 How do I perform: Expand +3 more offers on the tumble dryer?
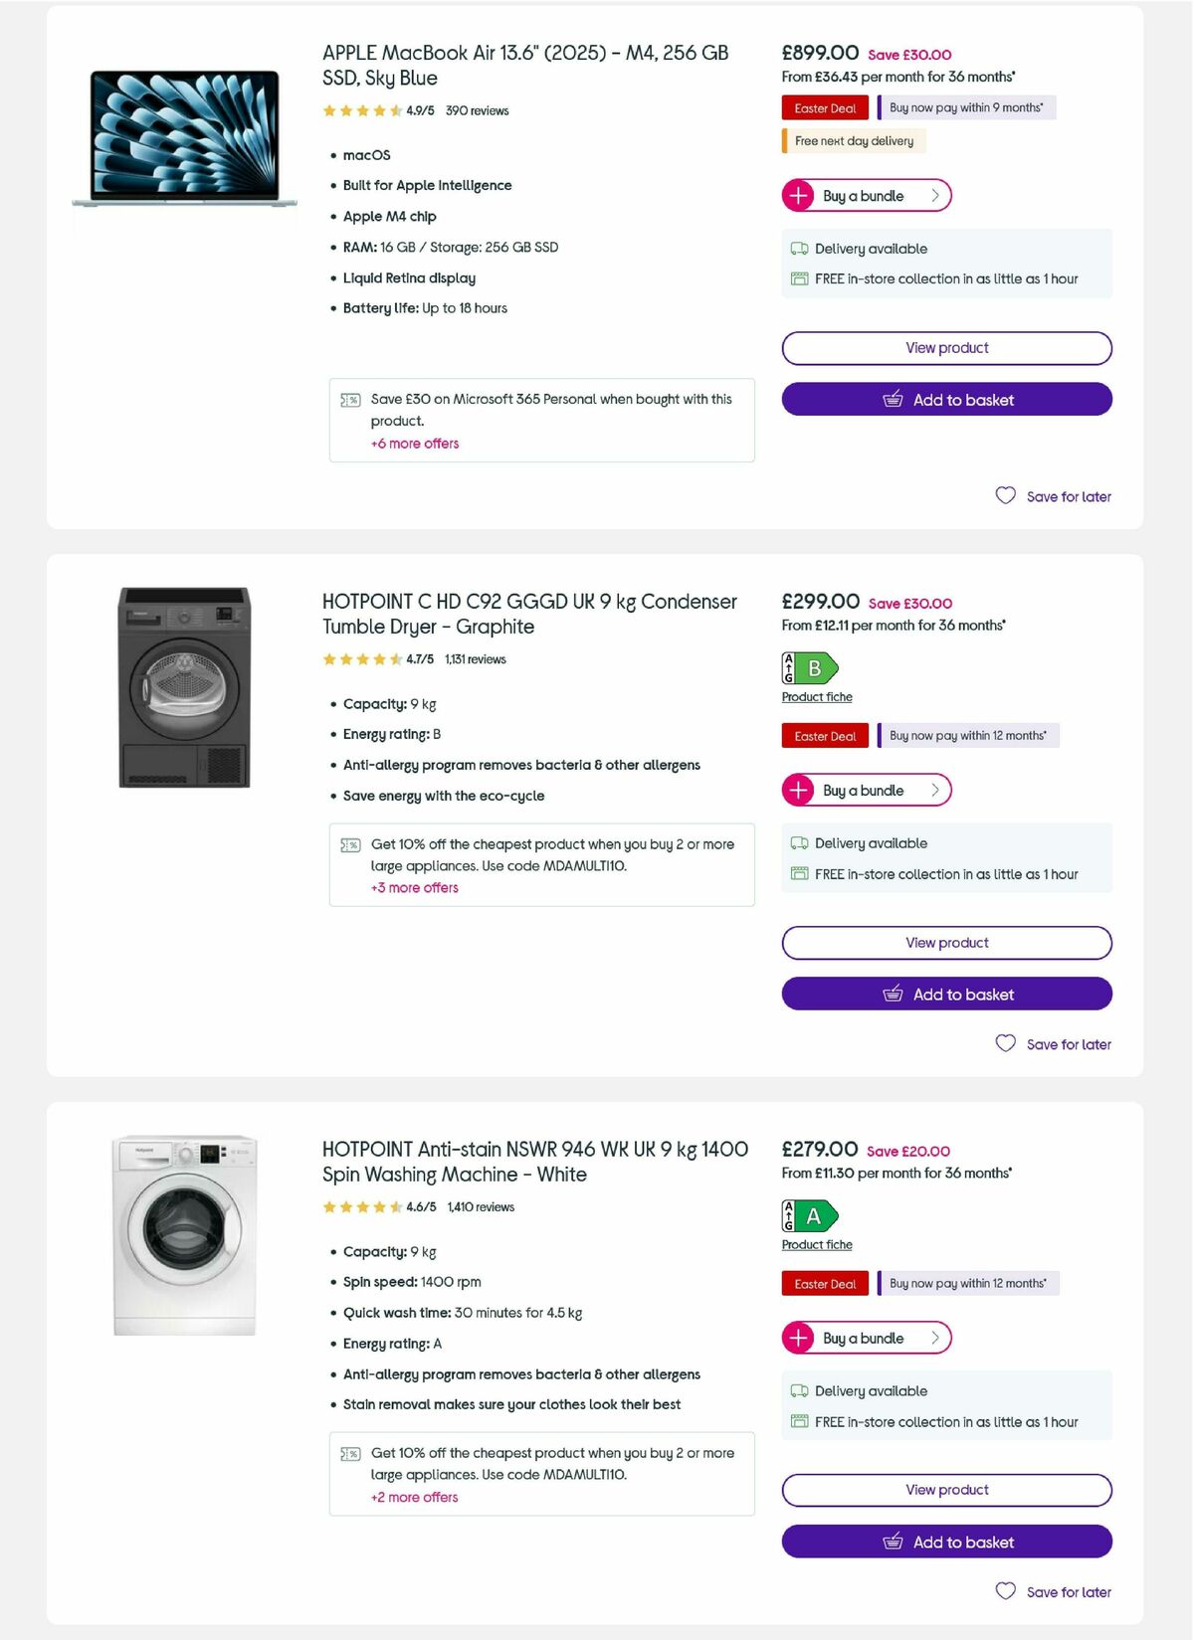coord(414,887)
